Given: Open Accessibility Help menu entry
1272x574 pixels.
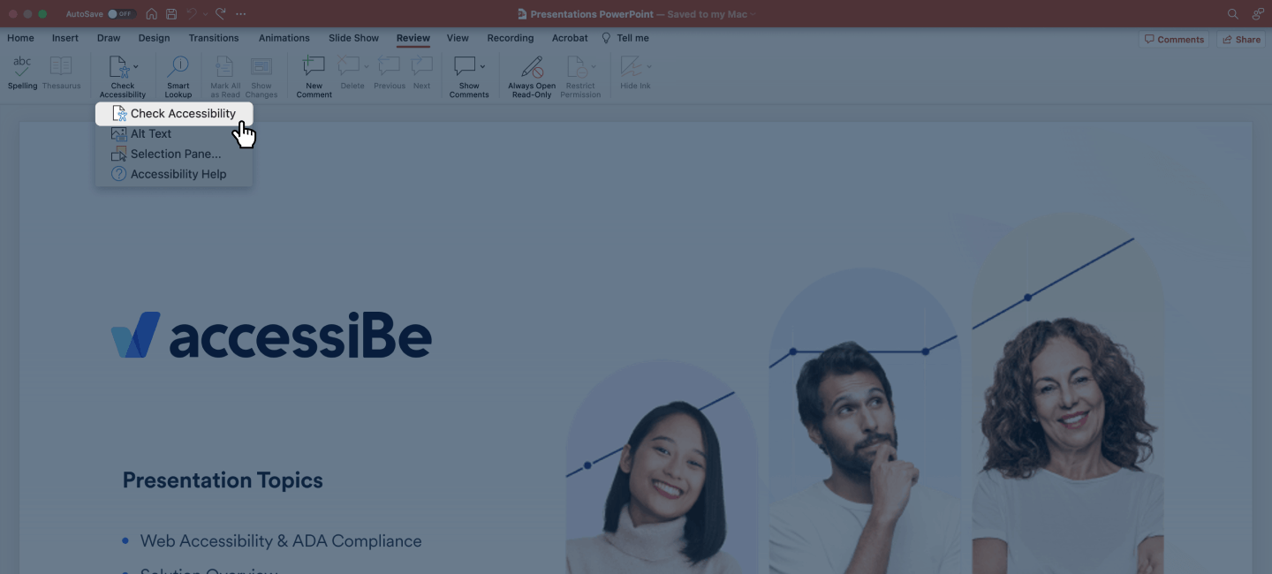Looking at the screenshot, I should pos(178,174).
